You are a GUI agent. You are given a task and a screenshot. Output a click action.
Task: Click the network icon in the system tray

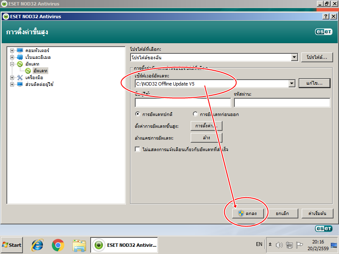[x=289, y=245]
